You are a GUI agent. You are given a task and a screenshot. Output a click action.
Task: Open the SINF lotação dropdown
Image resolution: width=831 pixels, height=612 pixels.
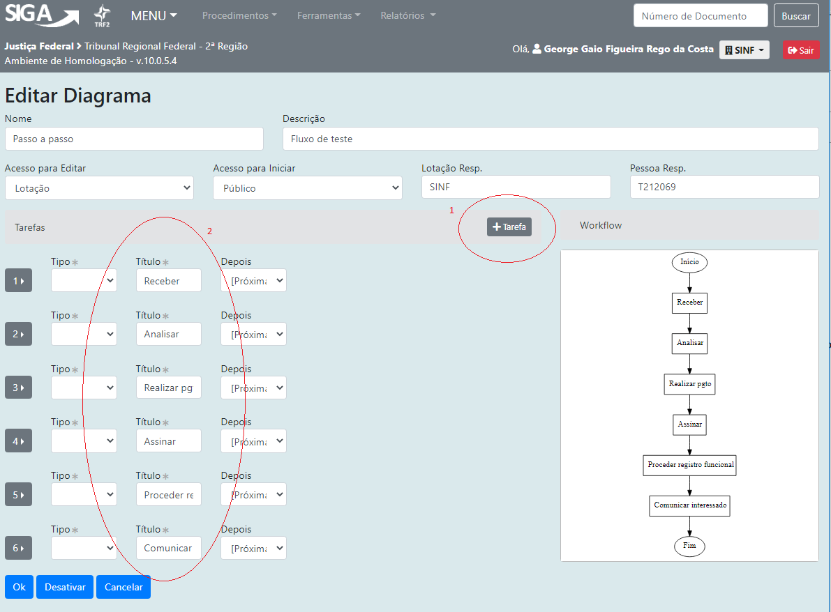coord(744,50)
